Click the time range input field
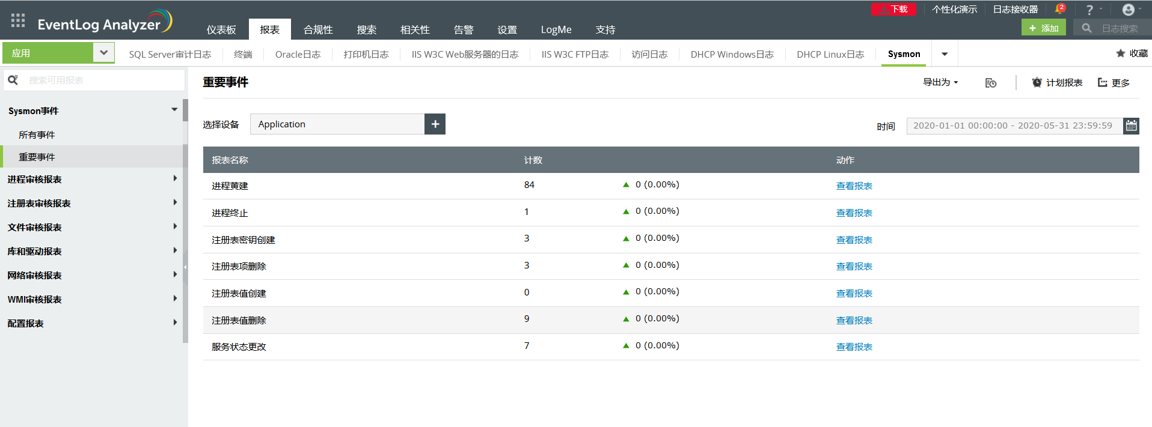 point(1014,126)
